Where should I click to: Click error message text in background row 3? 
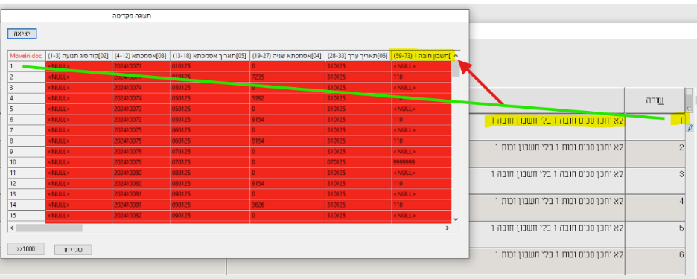click(558, 173)
